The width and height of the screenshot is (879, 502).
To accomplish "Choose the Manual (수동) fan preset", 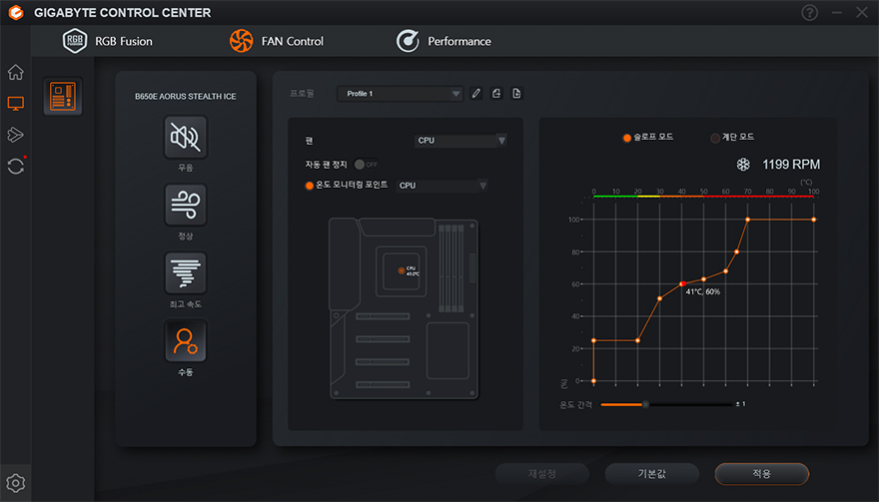I will tap(186, 341).
